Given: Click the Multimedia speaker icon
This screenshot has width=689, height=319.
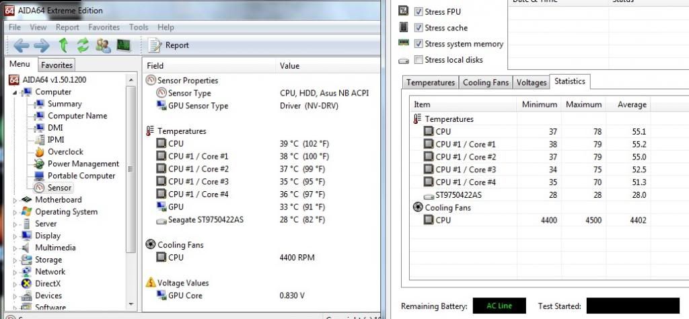Looking at the screenshot, I should pos(26,248).
